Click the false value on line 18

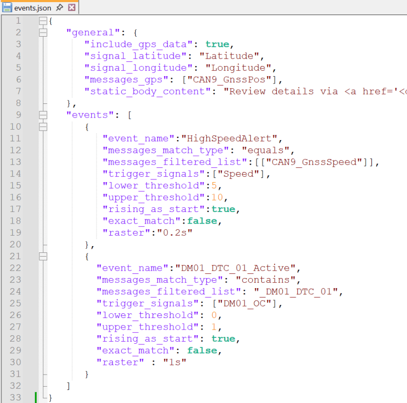[202, 221]
